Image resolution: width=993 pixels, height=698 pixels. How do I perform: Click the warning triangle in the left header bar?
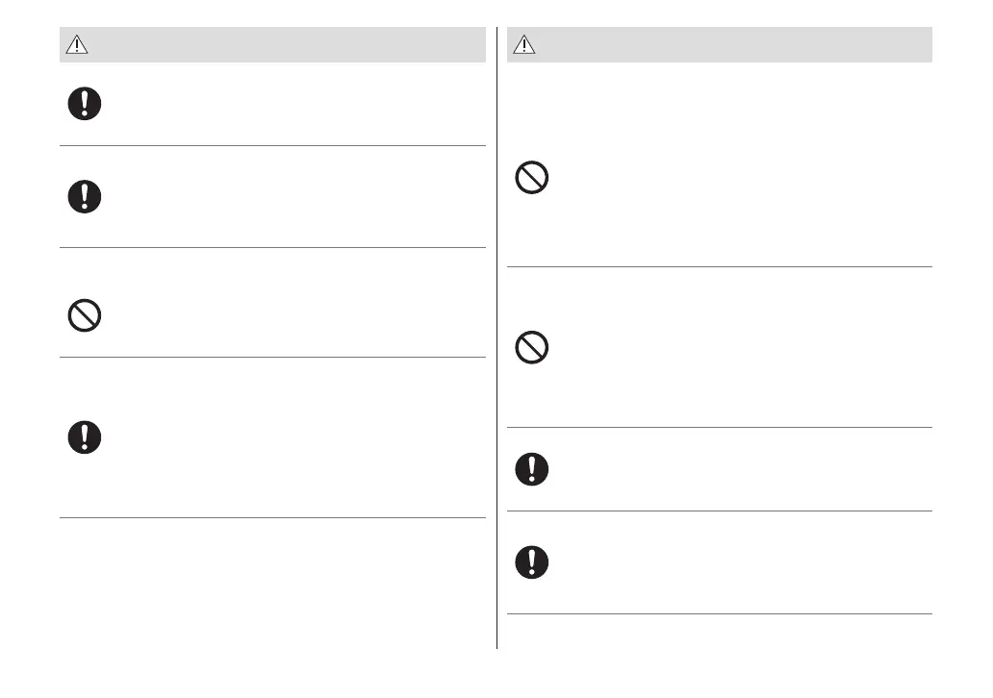pos(77,45)
